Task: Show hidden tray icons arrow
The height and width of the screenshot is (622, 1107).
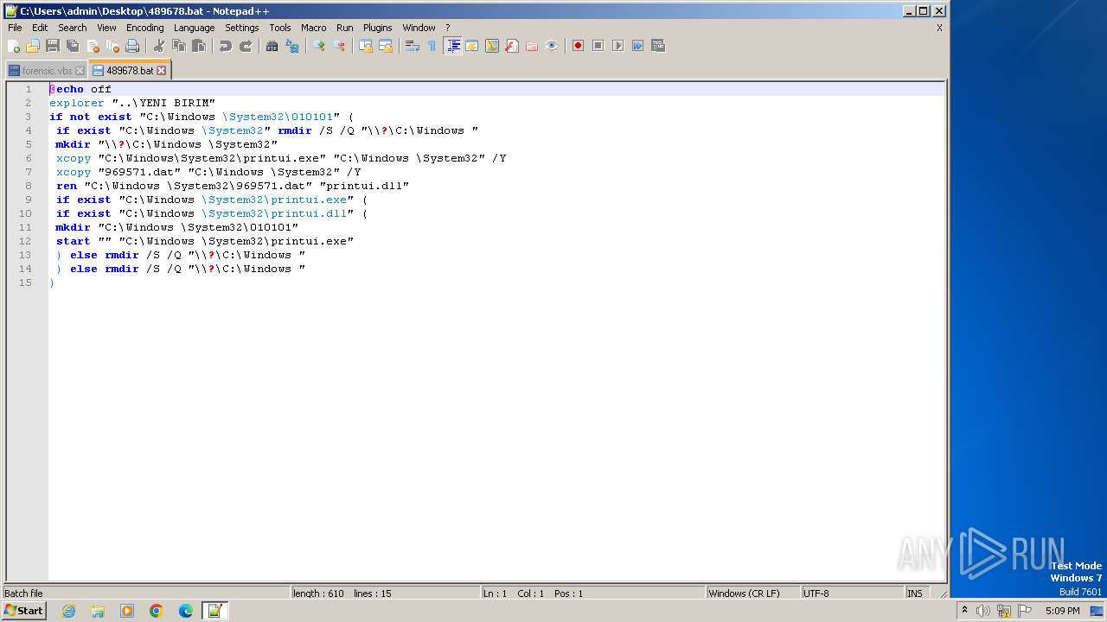Action: (965, 611)
